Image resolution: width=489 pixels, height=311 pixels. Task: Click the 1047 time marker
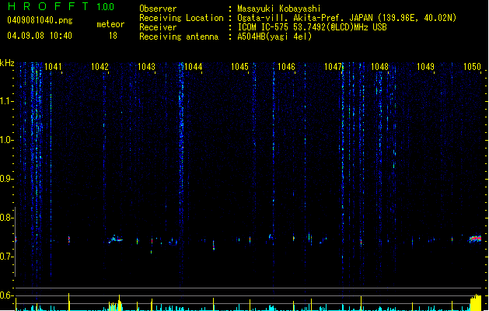[x=333, y=67]
